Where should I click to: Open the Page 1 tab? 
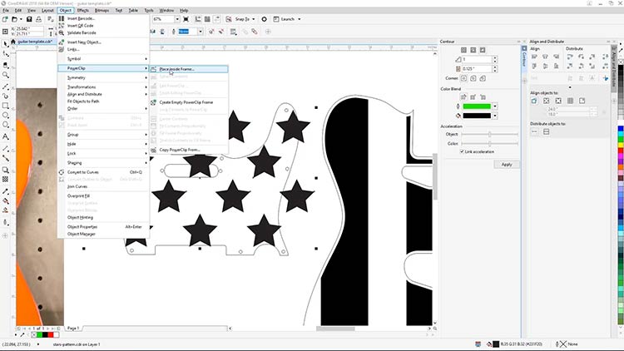coord(73,329)
